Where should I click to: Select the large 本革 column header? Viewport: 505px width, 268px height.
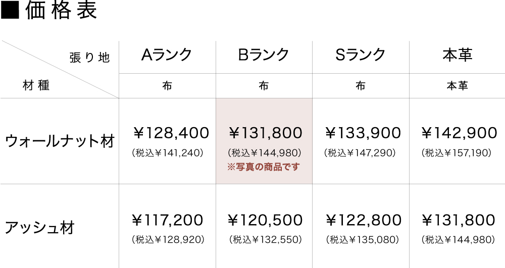click(x=457, y=55)
